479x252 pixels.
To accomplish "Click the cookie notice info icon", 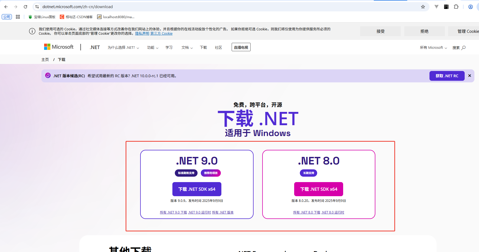I will pos(32,31).
